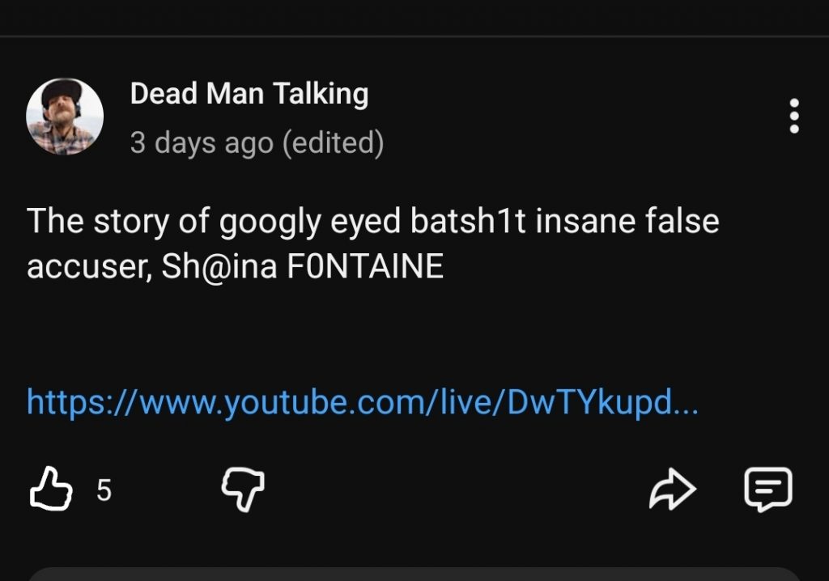This screenshot has height=581, width=829.
Task: Click the like count number 5
Action: (x=104, y=490)
